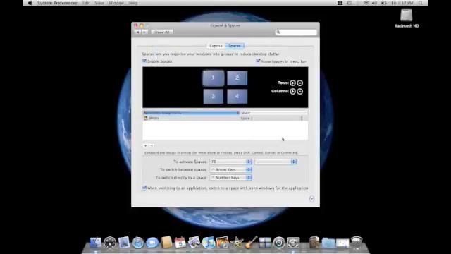Click the Rows plus button

point(292,83)
